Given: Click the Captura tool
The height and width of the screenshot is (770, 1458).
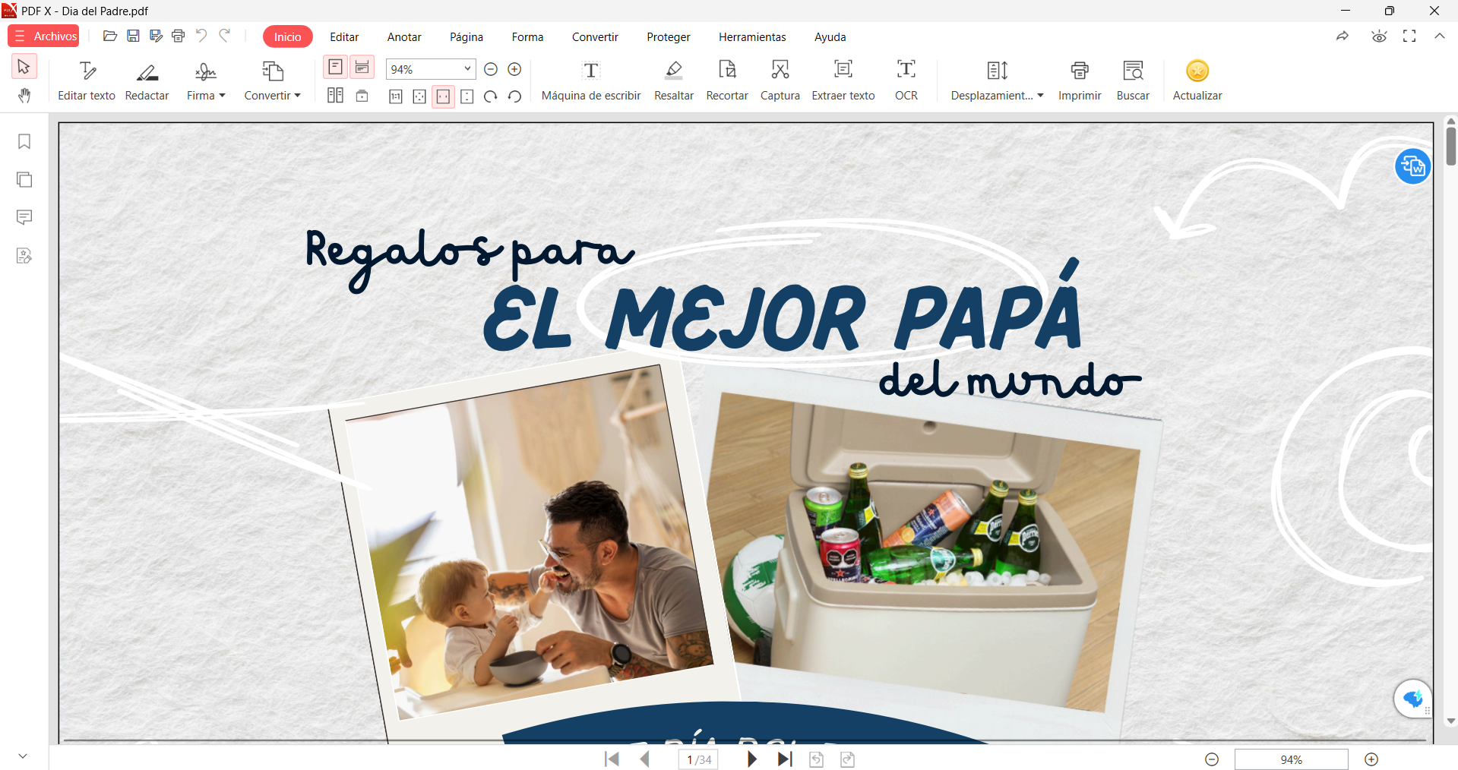Looking at the screenshot, I should [780, 80].
